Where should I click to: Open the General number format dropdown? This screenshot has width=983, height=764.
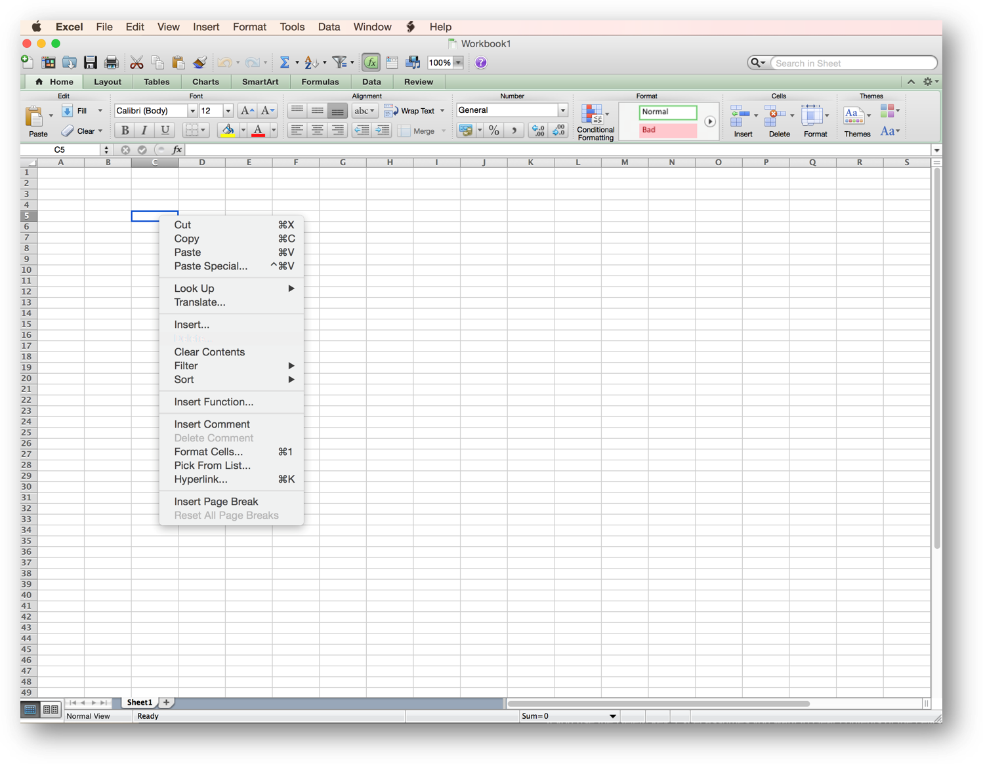[562, 110]
